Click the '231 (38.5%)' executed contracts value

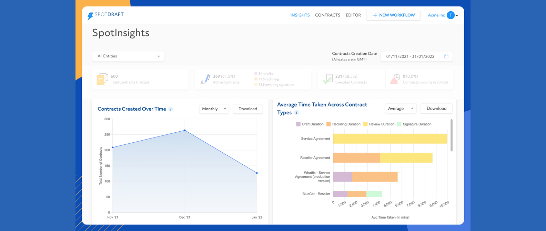coord(346,76)
